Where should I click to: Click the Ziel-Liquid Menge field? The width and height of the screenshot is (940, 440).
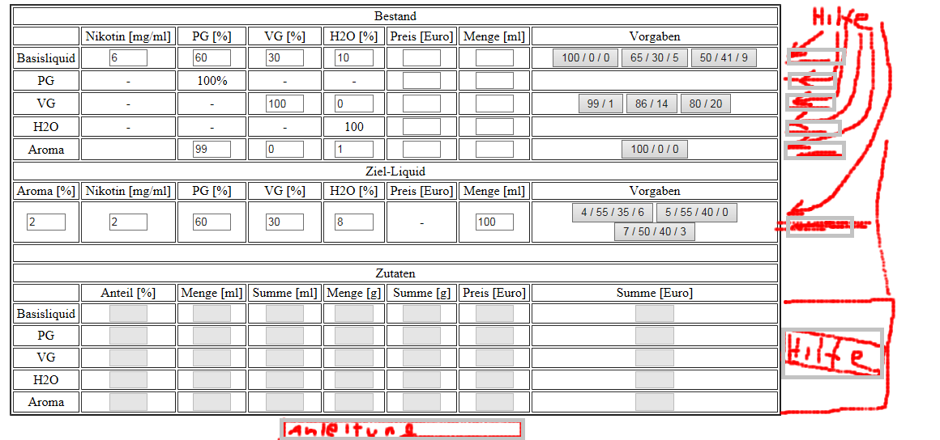(494, 222)
